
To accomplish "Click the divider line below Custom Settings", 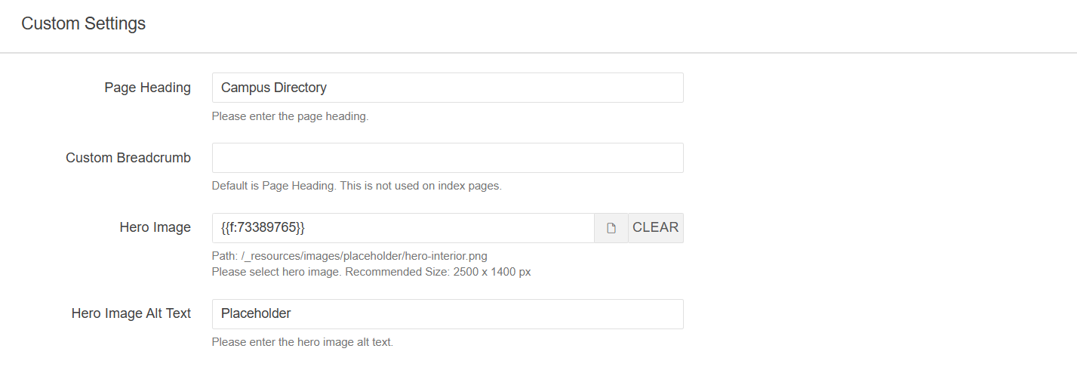I will pyautogui.click(x=538, y=53).
